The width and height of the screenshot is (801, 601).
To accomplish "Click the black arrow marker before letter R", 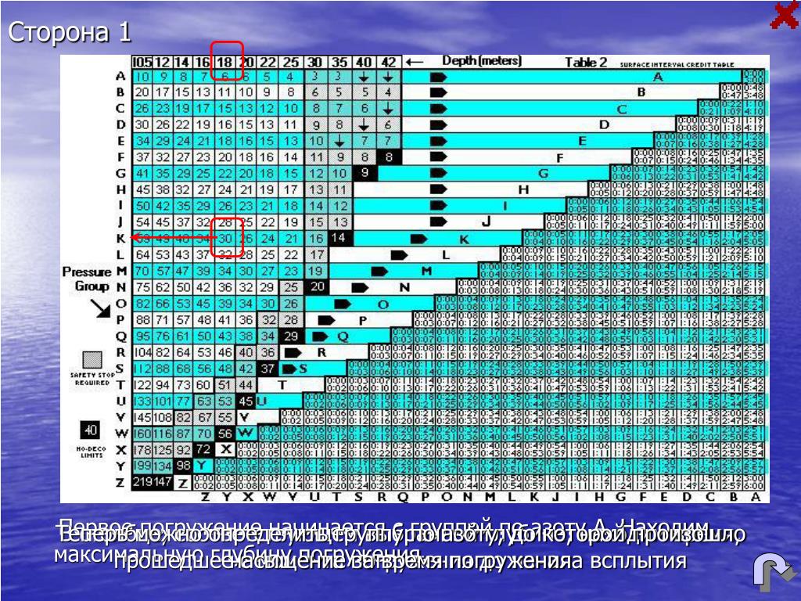I will 293,353.
